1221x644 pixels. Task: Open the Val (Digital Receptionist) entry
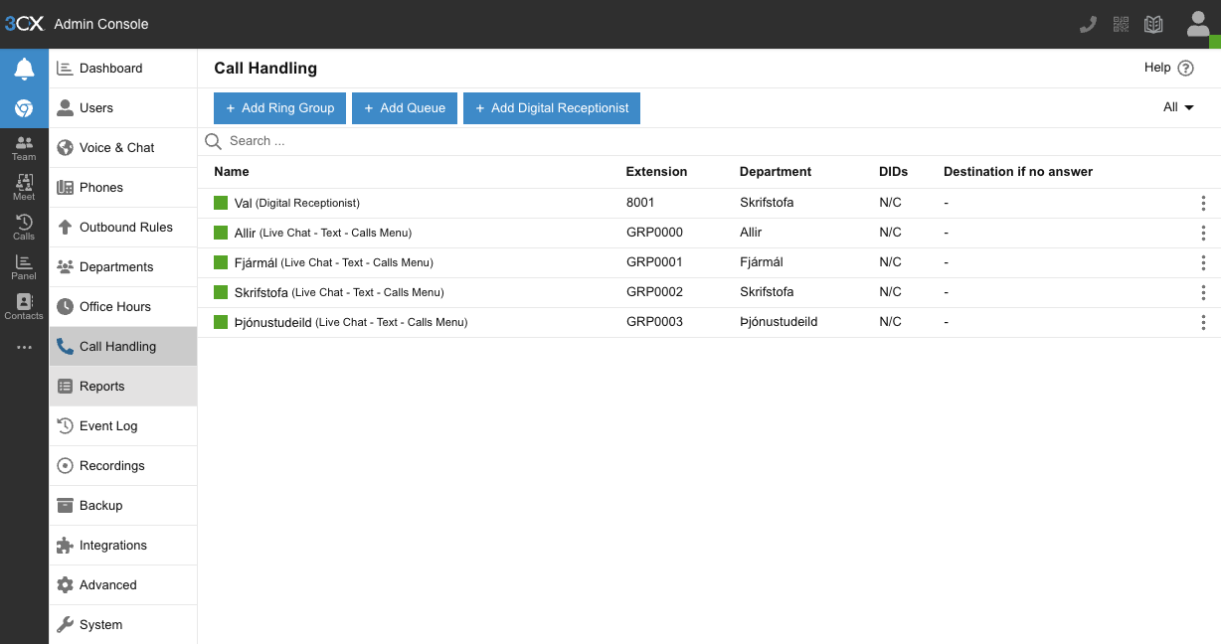(297, 203)
